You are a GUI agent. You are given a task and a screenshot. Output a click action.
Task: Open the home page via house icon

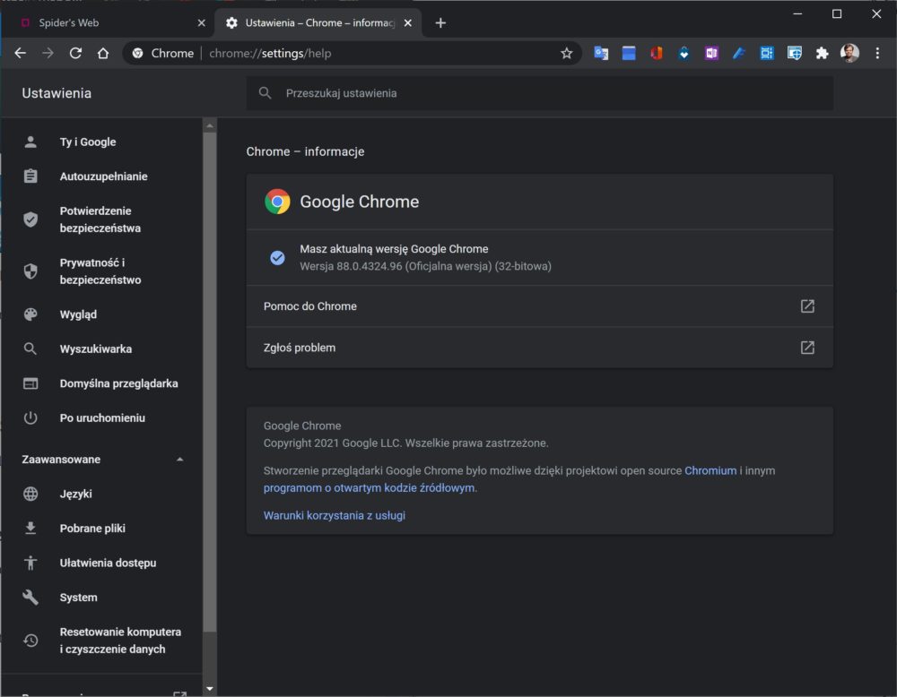[x=103, y=53]
